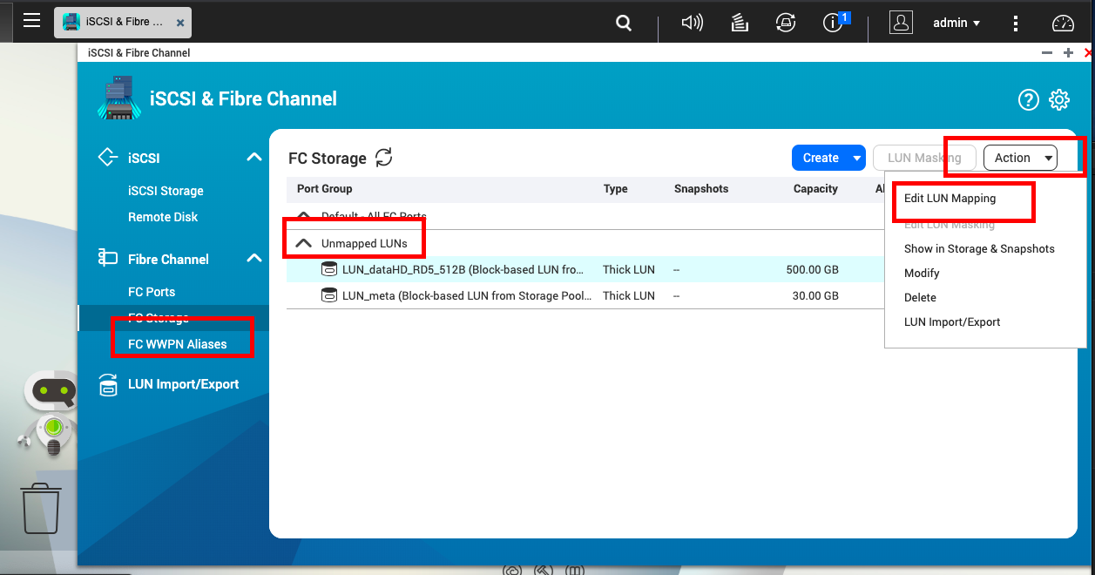Open FC Ports in sidebar
This screenshot has width=1095, height=575.
click(x=152, y=292)
